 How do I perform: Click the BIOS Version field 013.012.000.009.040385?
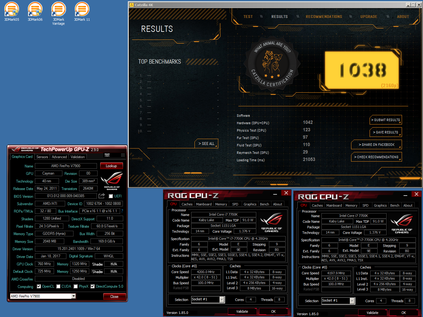(66, 196)
